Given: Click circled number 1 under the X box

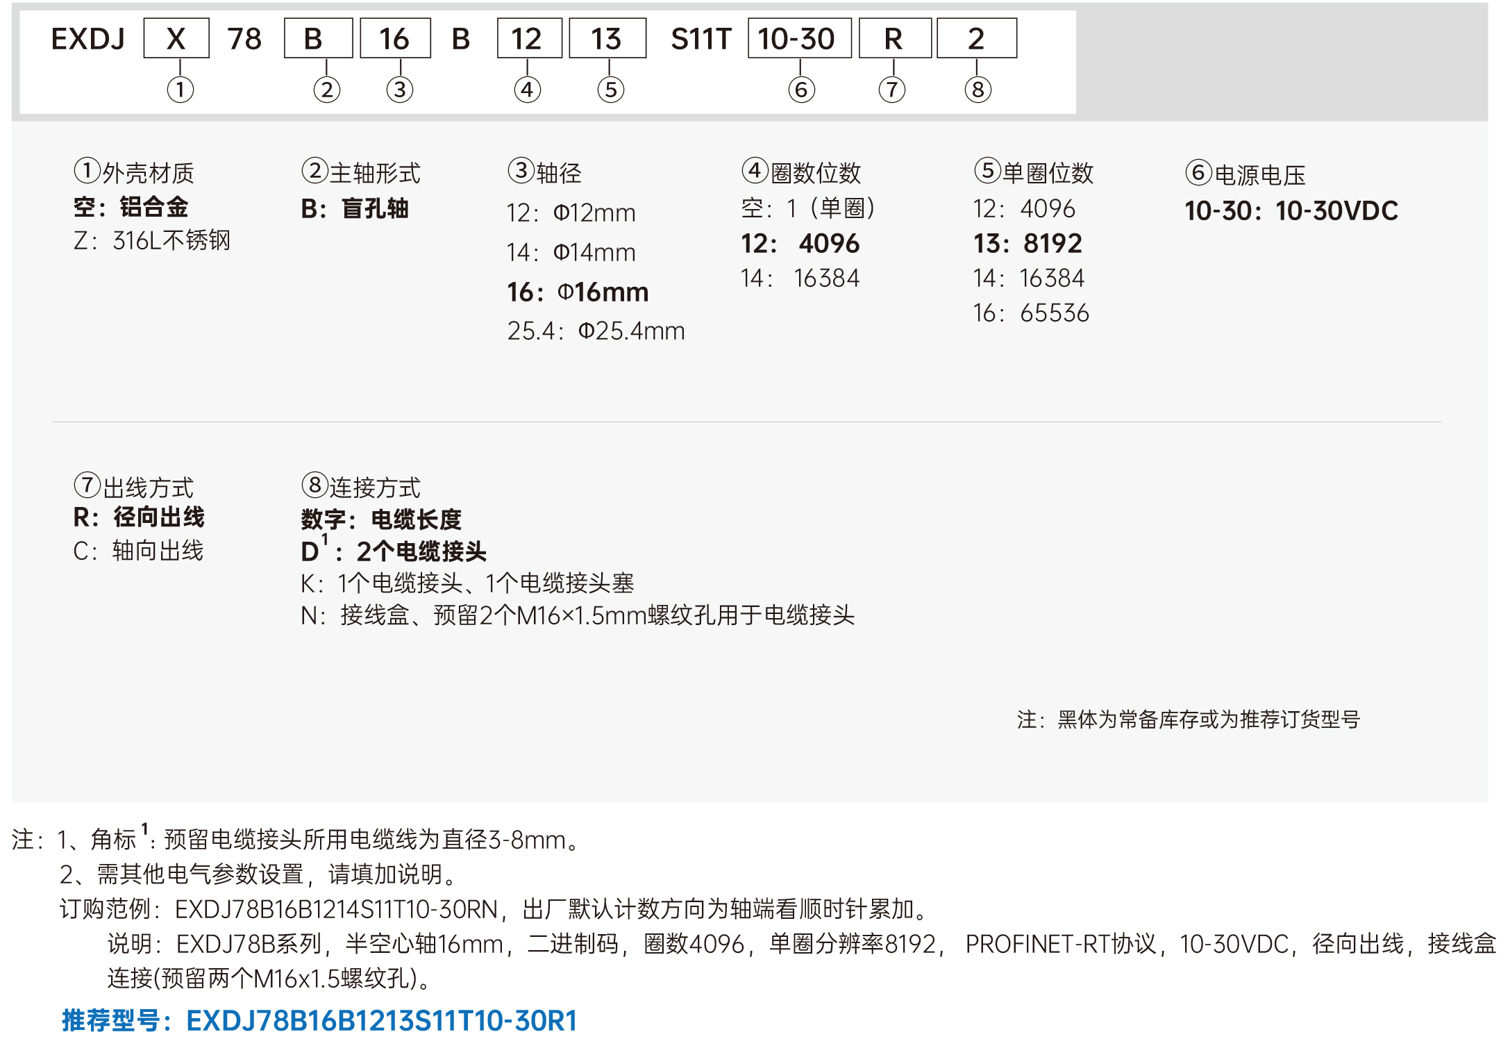Looking at the screenshot, I should [x=181, y=90].
